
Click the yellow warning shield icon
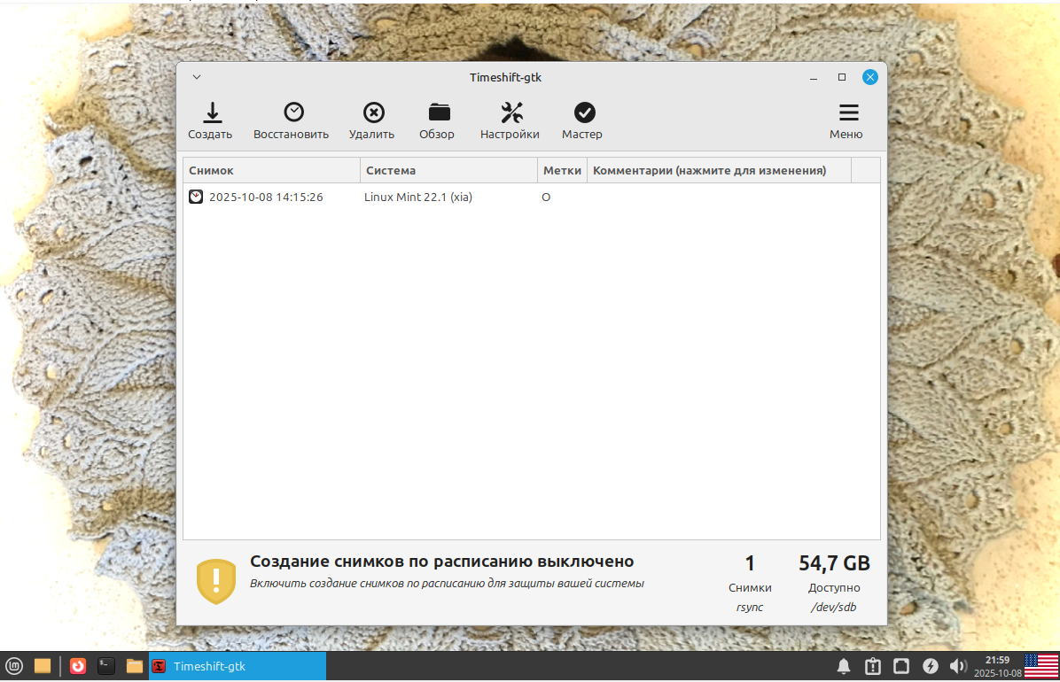pos(214,581)
